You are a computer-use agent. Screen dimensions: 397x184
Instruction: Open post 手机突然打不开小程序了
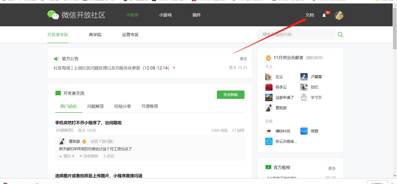(x=88, y=123)
